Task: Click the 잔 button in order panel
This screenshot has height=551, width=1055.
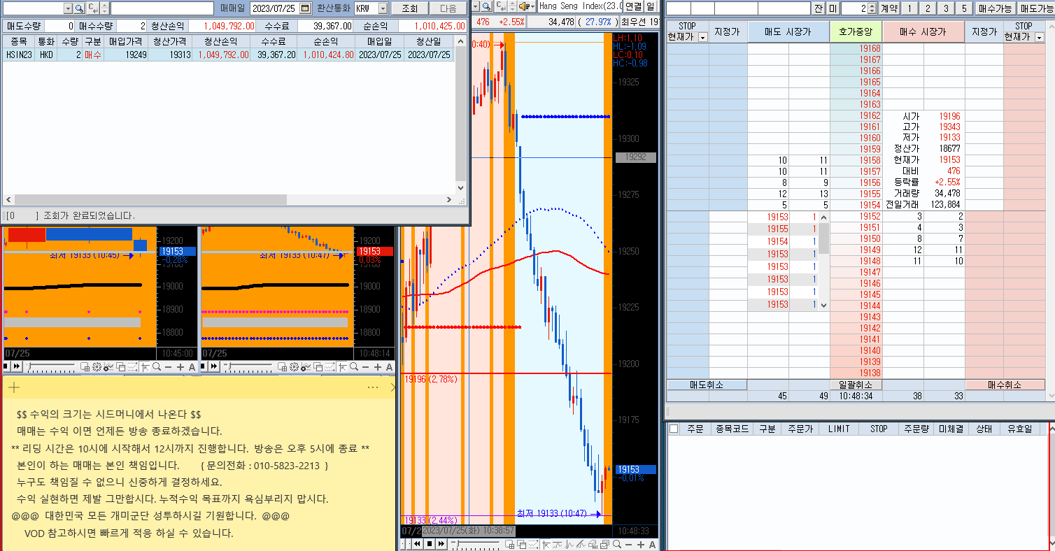Action: point(819,8)
